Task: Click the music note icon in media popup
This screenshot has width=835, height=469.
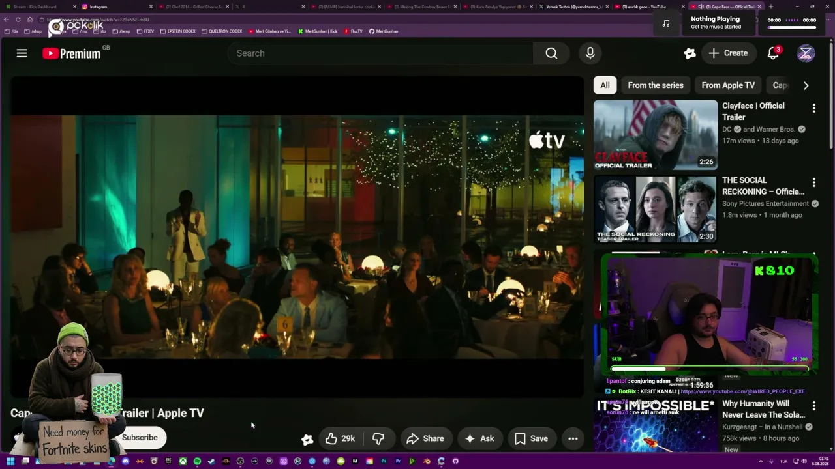Action: pos(665,23)
